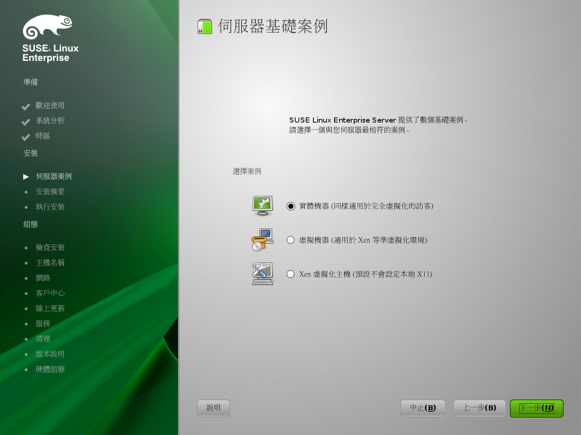The image size is (581, 435).
Task: Click the 網路 step in sidebar
Action: click(43, 278)
